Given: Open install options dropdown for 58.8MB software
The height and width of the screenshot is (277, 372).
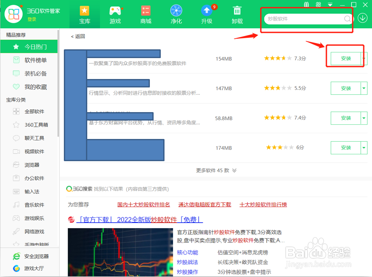Looking at the screenshot, I should tap(364, 118).
